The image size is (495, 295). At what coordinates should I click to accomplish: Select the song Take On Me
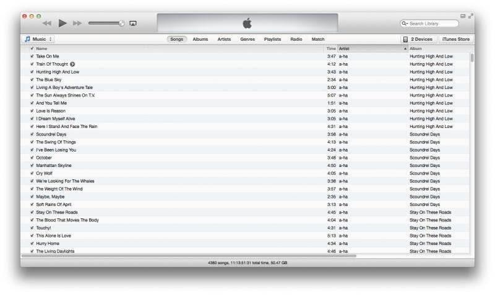pyautogui.click(x=48, y=56)
